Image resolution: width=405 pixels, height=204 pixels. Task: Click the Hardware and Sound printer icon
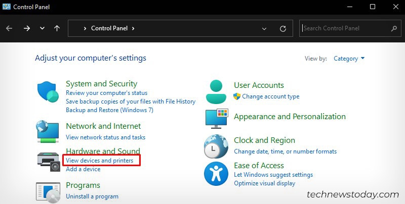49,162
